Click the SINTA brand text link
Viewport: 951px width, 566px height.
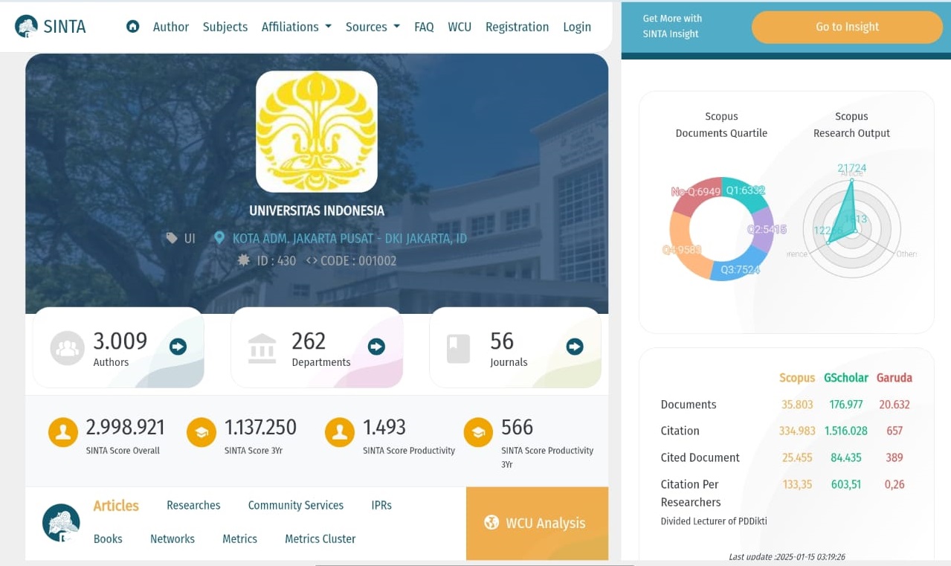(x=65, y=27)
